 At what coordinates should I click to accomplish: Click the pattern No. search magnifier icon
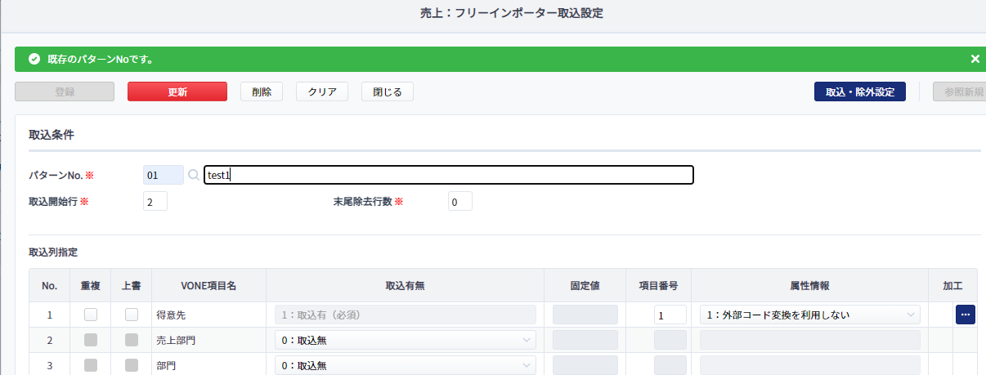pyautogui.click(x=194, y=175)
